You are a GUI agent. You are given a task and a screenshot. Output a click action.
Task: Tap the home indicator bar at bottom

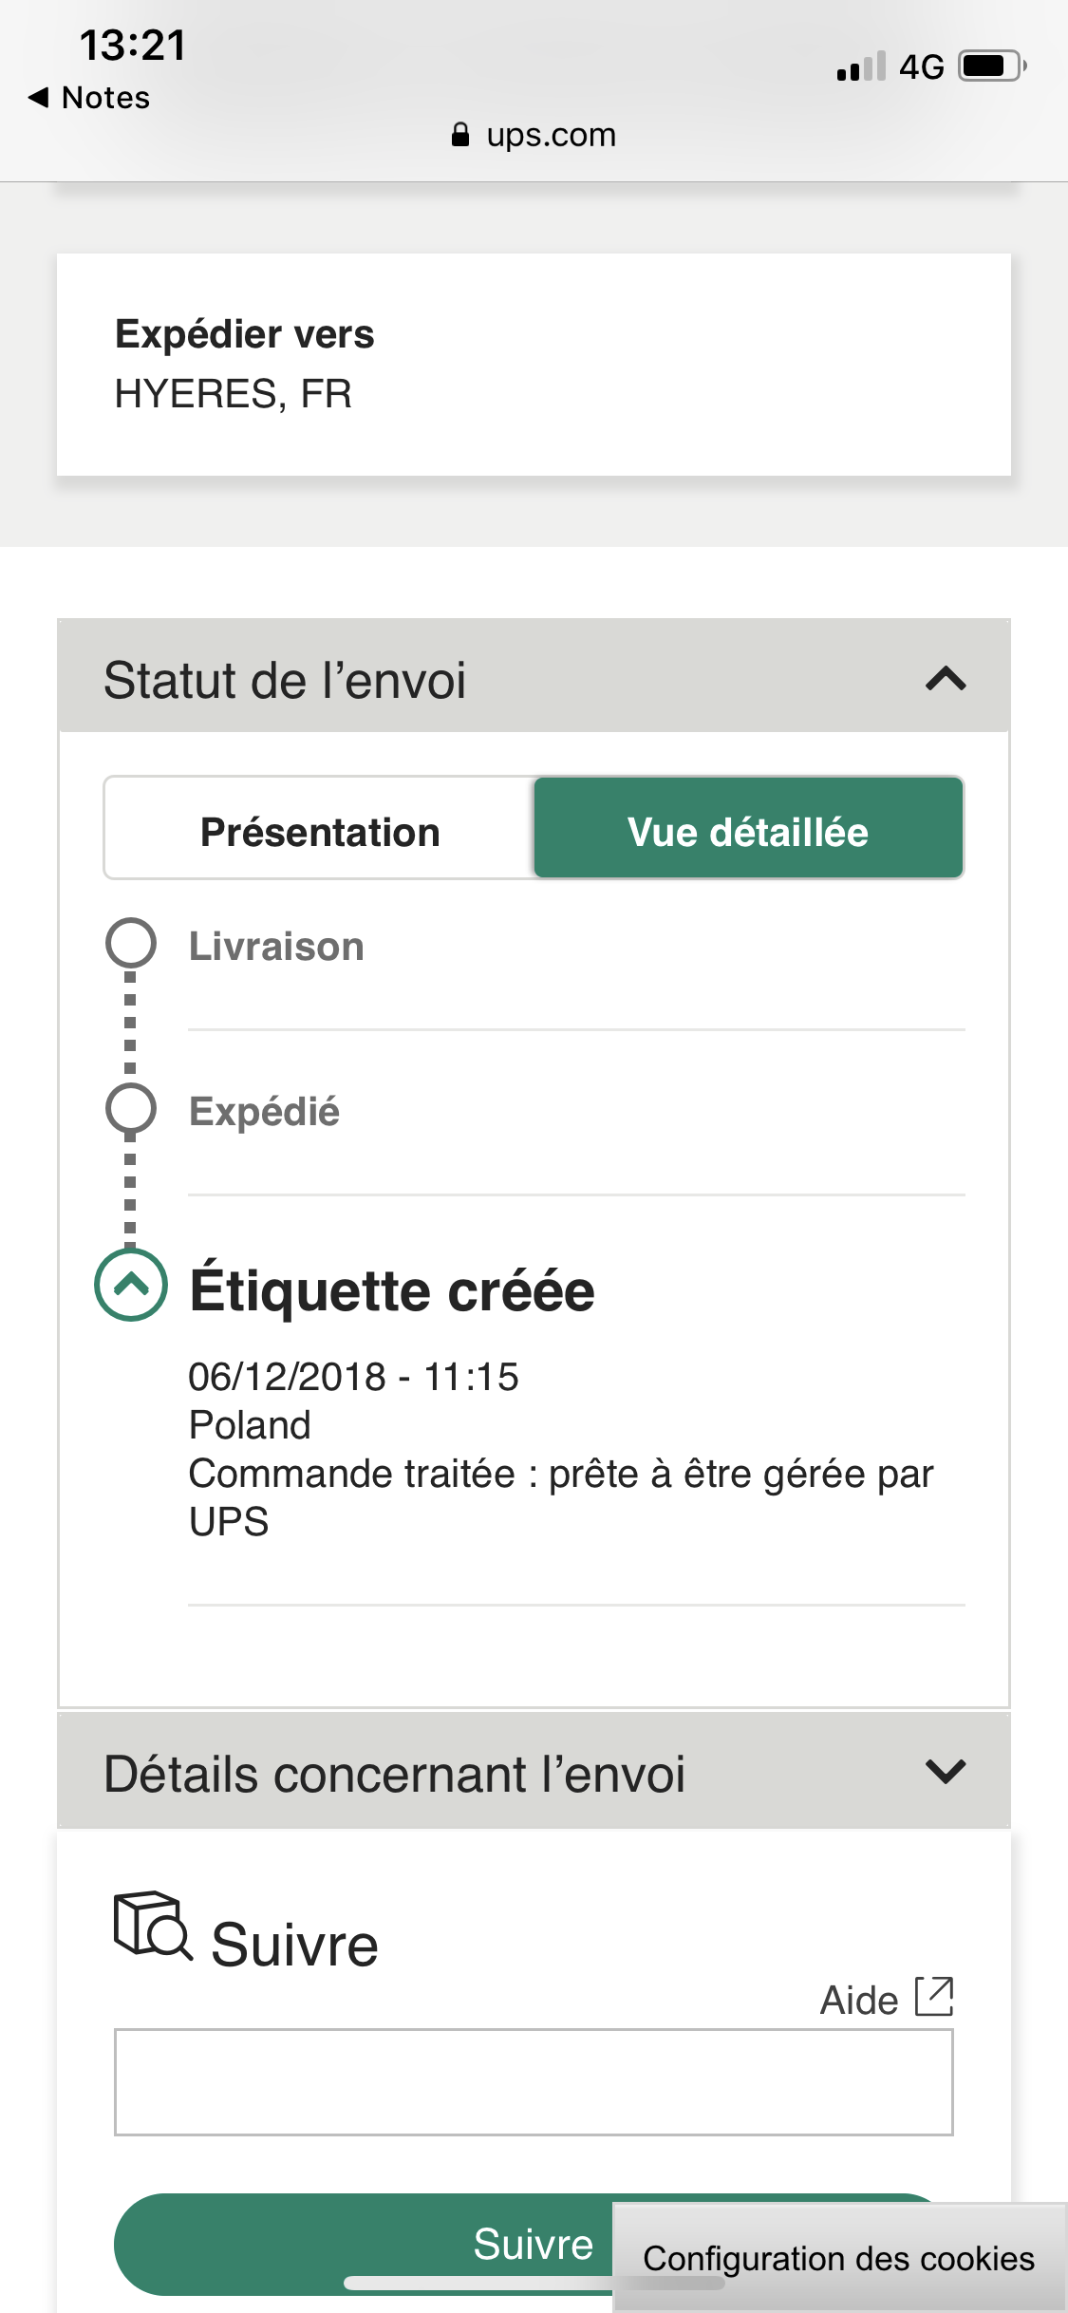tap(534, 2284)
